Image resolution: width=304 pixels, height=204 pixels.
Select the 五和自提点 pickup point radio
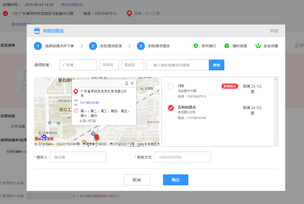pos(171,108)
